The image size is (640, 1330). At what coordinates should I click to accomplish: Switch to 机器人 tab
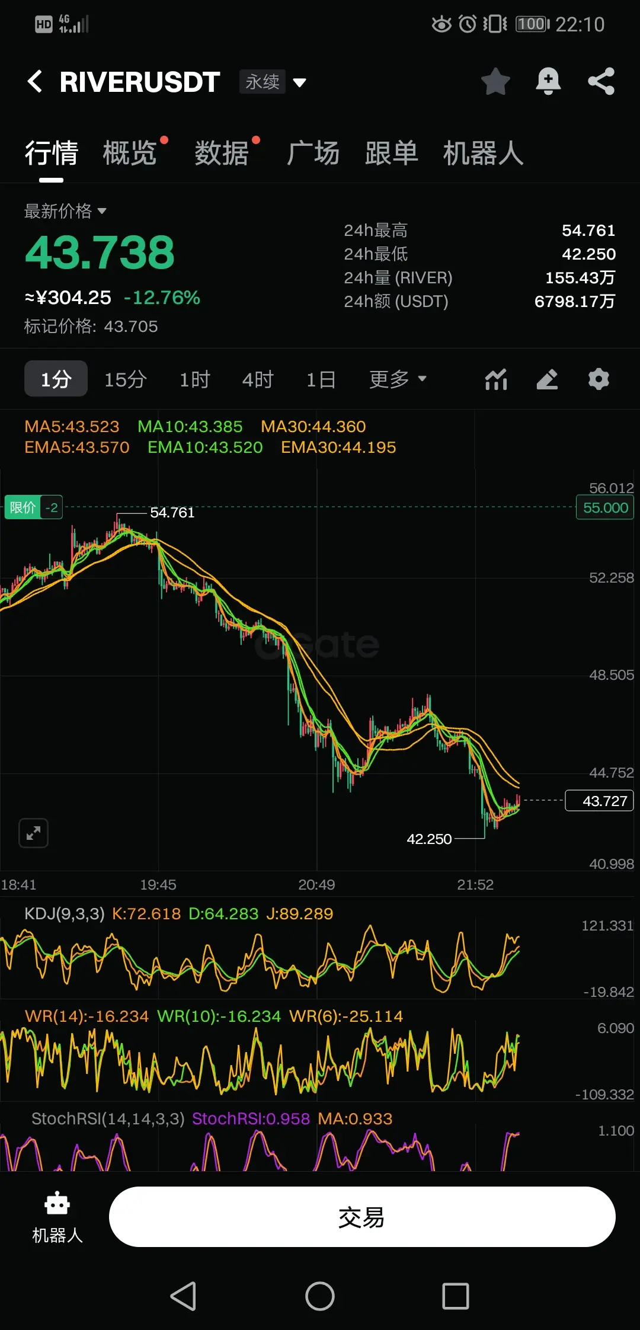tap(483, 154)
